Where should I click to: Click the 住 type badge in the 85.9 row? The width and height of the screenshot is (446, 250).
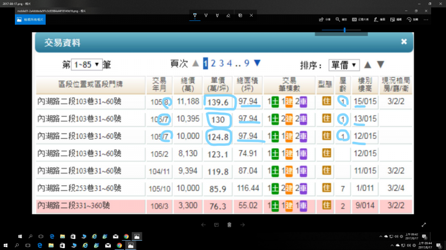(326, 188)
